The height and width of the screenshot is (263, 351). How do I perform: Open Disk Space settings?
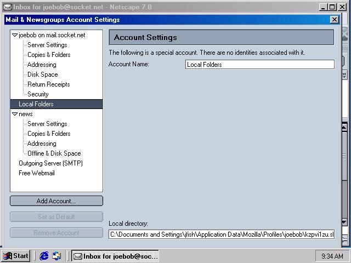[43, 75]
